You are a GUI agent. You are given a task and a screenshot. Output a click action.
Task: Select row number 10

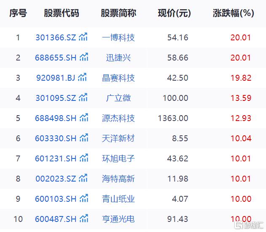pos(18,219)
